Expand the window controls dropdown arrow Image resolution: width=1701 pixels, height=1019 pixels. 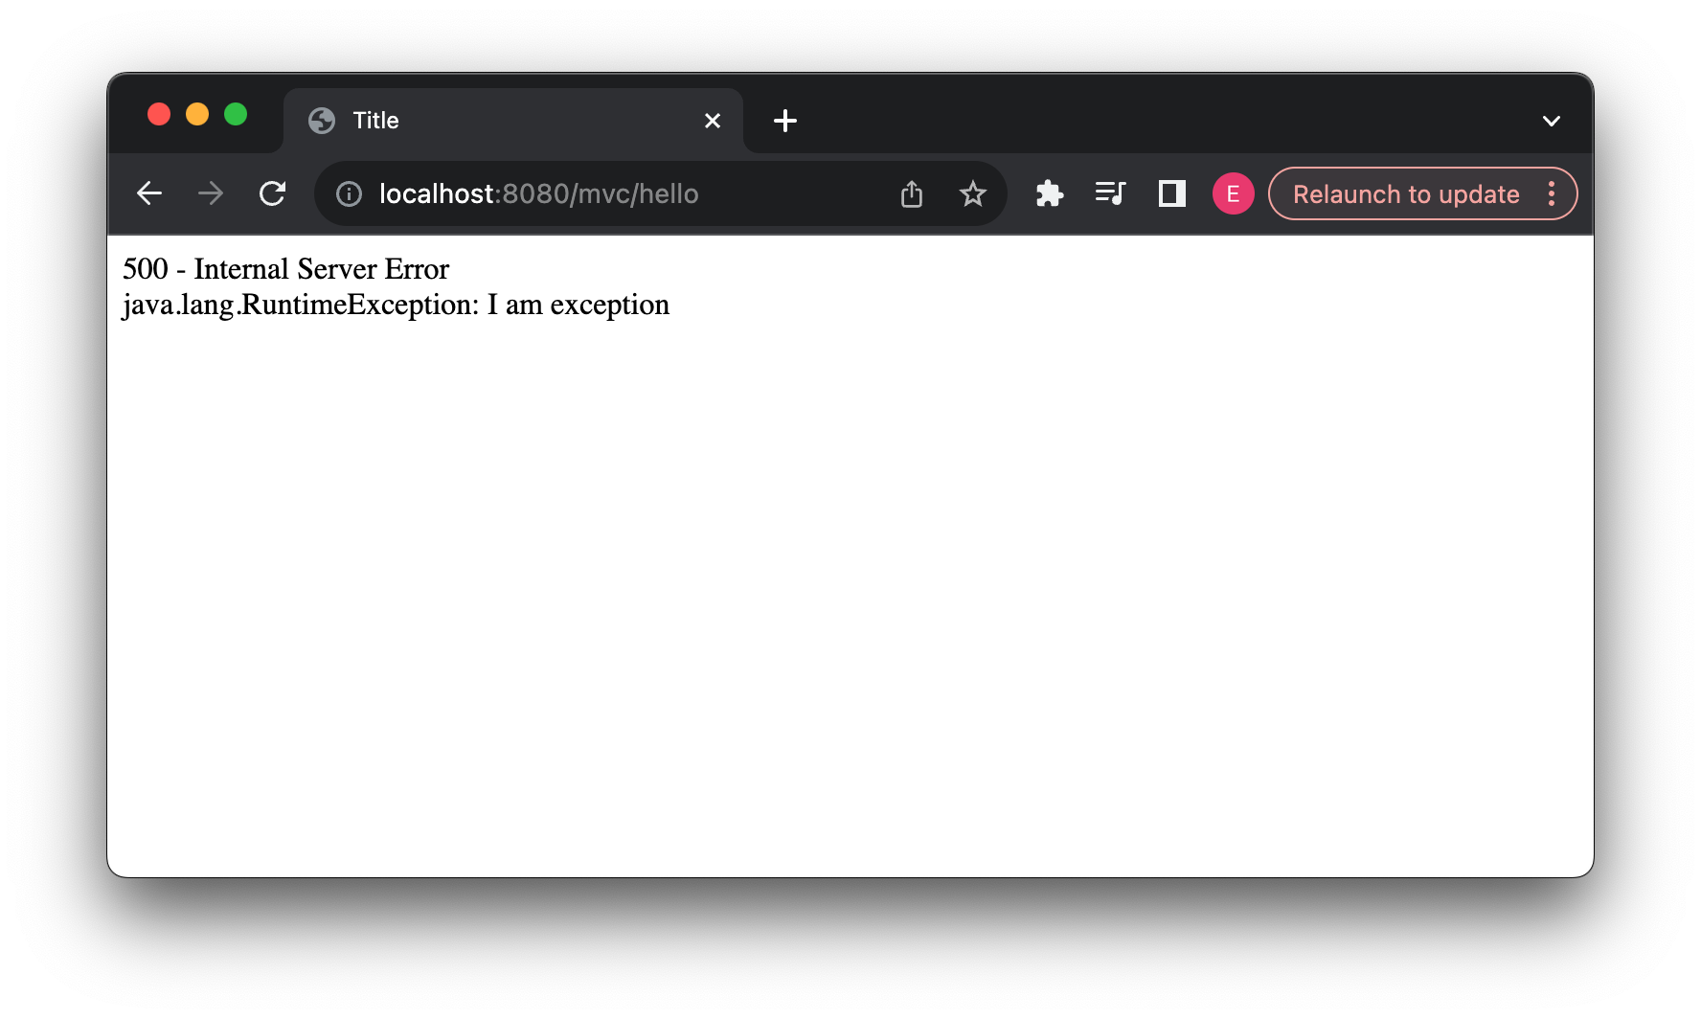tap(1552, 121)
